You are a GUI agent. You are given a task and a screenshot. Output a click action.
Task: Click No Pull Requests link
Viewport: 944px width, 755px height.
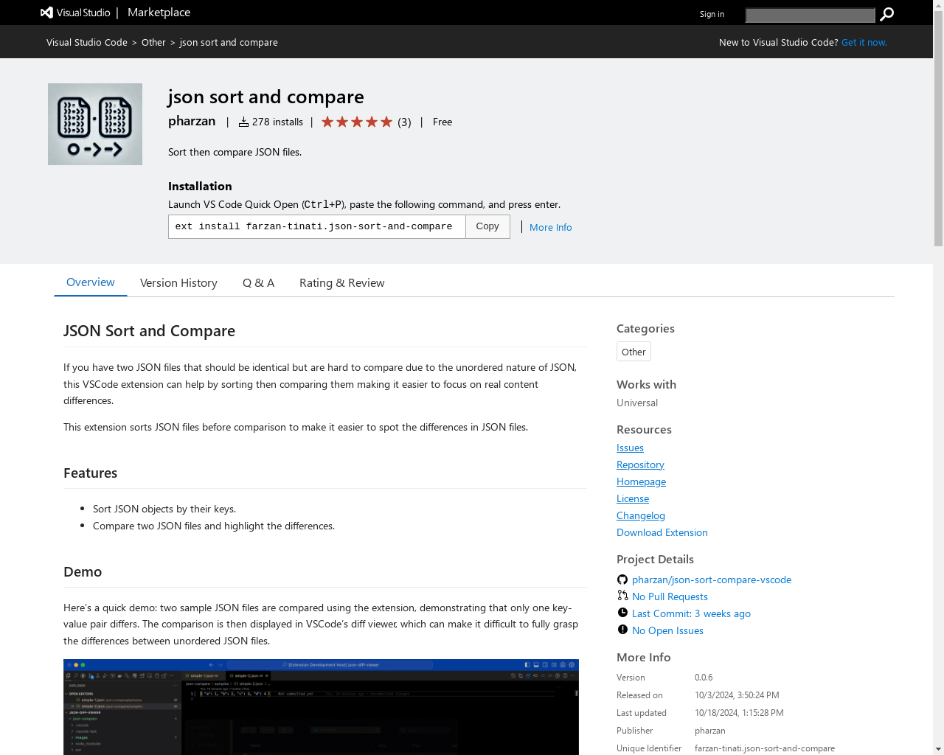pyautogui.click(x=670, y=596)
